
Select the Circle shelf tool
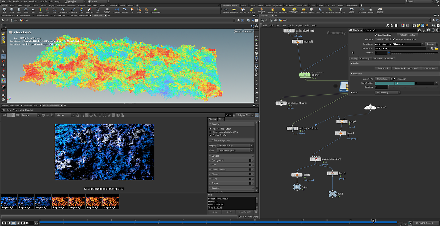coord(54,10)
